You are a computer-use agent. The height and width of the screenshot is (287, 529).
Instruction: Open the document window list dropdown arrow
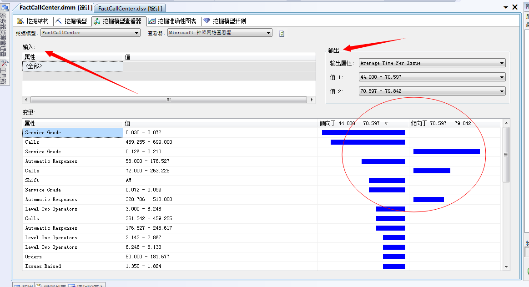[506, 7]
